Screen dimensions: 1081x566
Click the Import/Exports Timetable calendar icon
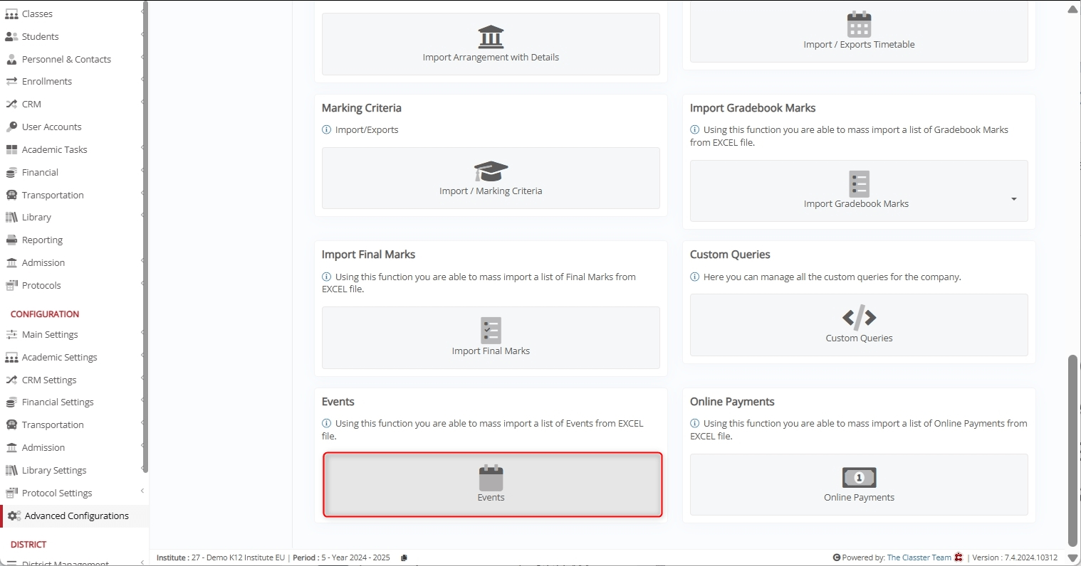tap(859, 25)
